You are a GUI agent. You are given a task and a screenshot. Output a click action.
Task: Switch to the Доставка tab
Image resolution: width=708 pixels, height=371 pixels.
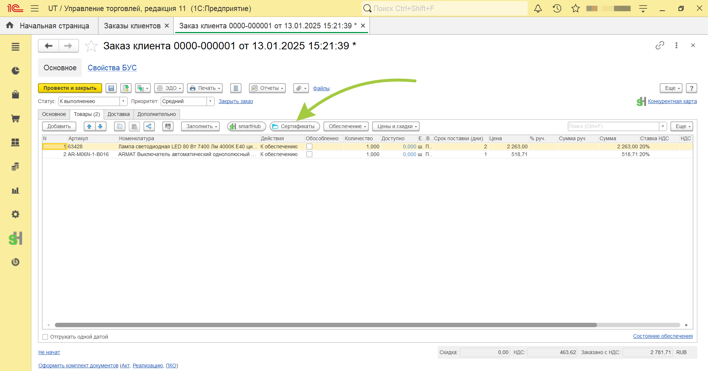[119, 114]
